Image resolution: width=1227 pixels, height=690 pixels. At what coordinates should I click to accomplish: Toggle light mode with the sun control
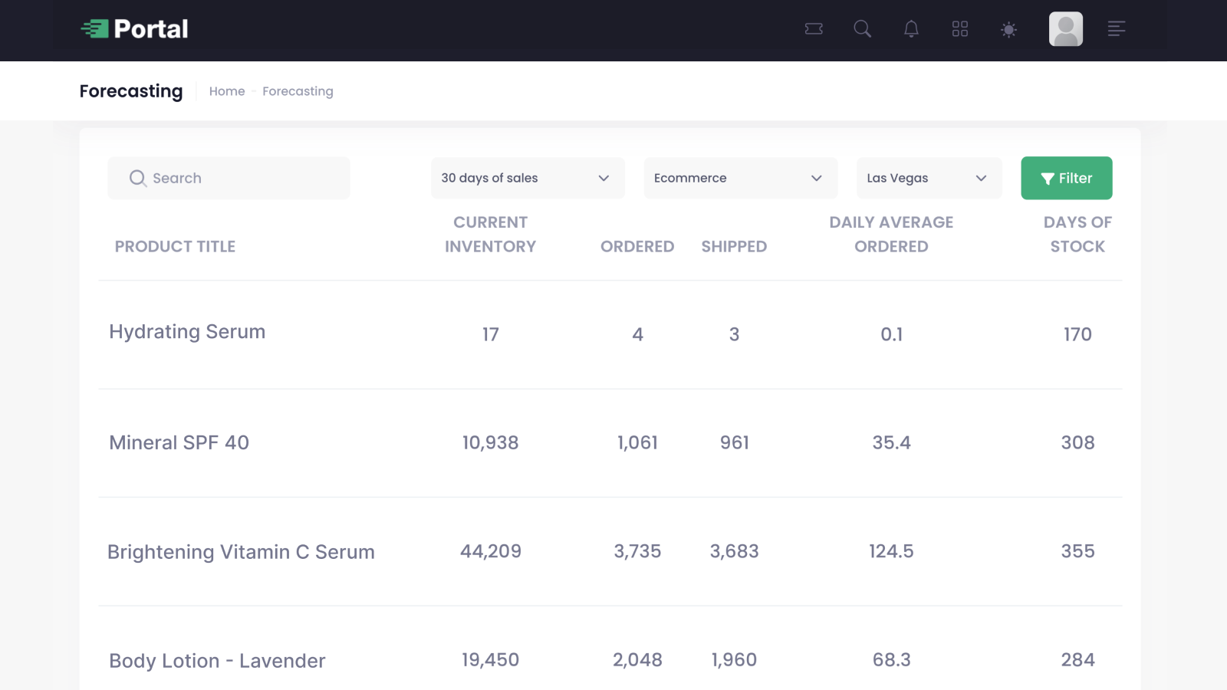(x=1009, y=29)
